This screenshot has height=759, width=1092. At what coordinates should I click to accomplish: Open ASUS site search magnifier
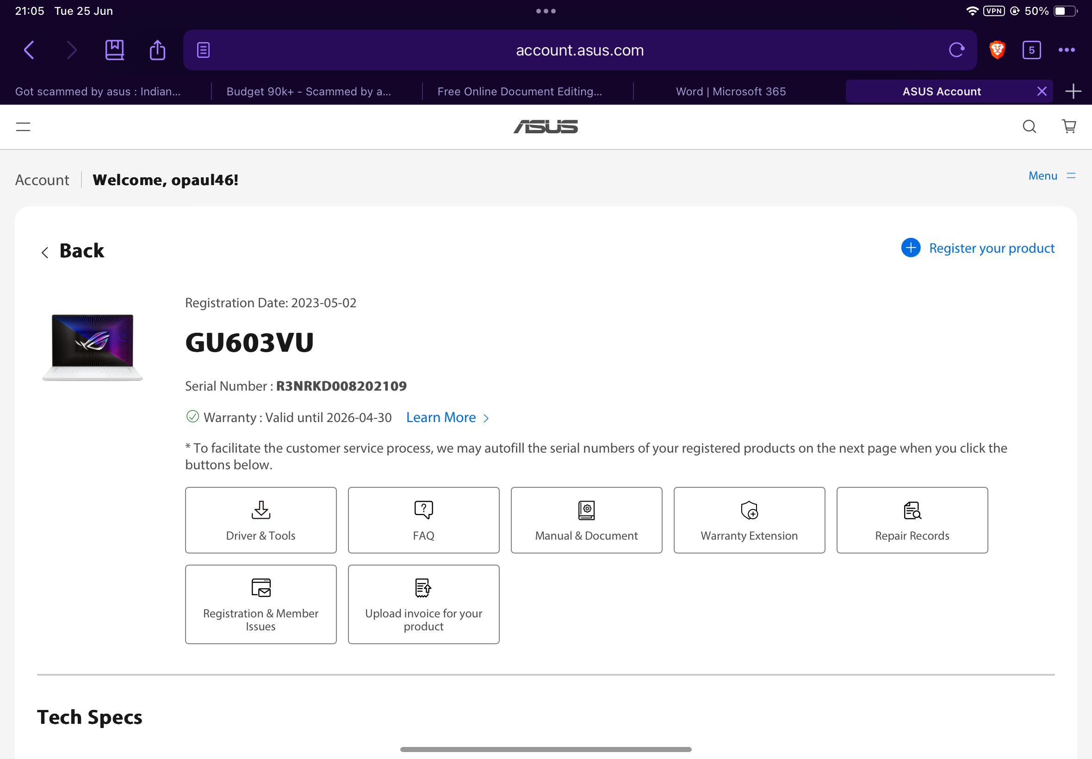coord(1029,126)
